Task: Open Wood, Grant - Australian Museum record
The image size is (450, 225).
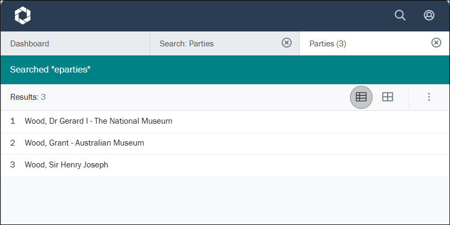Action: coord(84,143)
